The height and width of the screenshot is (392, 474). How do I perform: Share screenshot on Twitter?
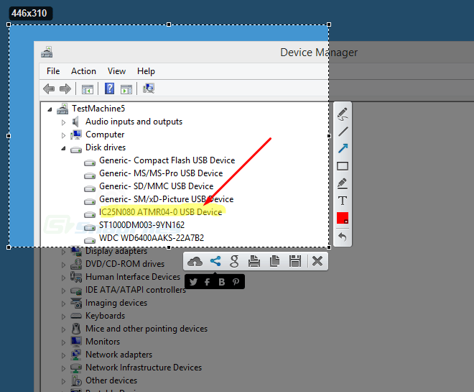click(x=194, y=282)
